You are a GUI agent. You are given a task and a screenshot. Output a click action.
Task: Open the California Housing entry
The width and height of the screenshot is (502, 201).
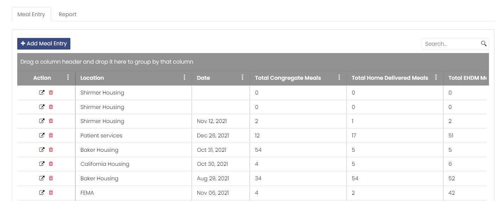pos(42,164)
